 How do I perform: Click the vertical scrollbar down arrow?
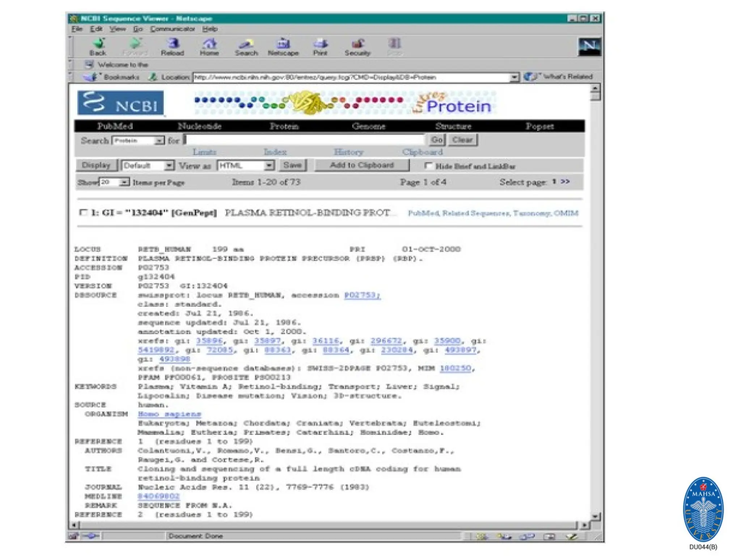click(595, 516)
